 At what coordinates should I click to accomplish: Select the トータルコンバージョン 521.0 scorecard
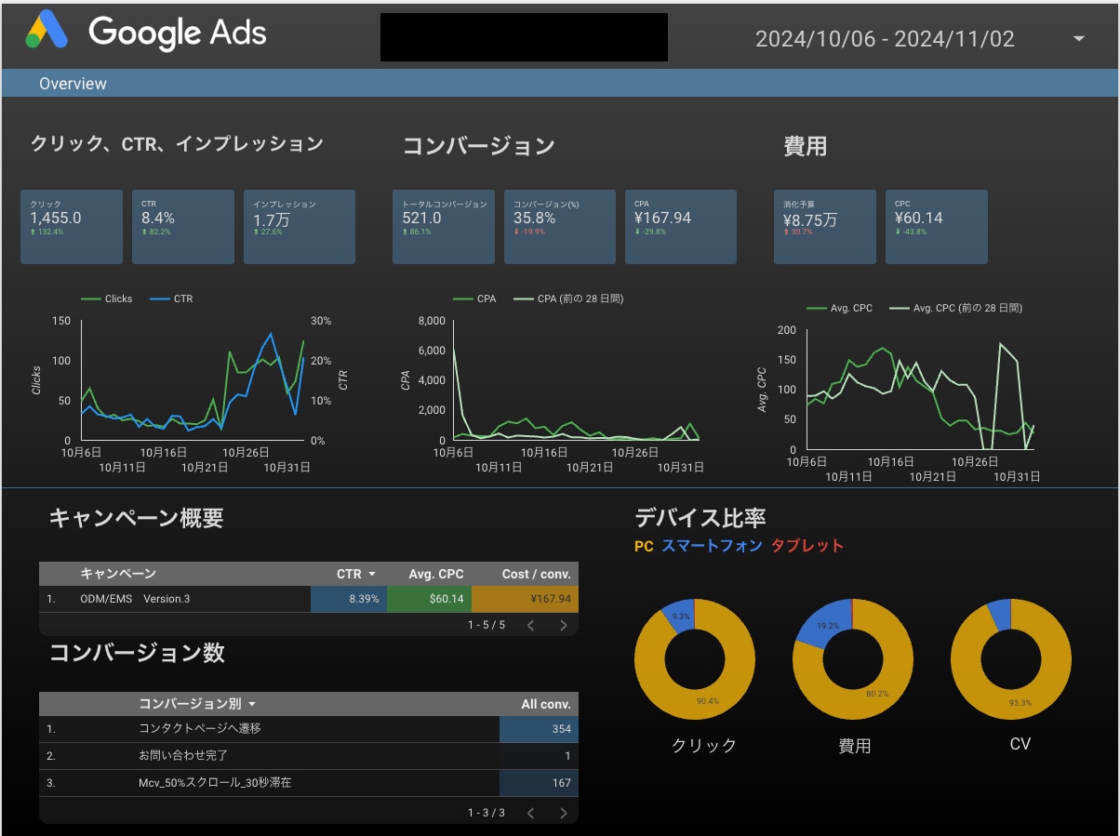pos(444,227)
